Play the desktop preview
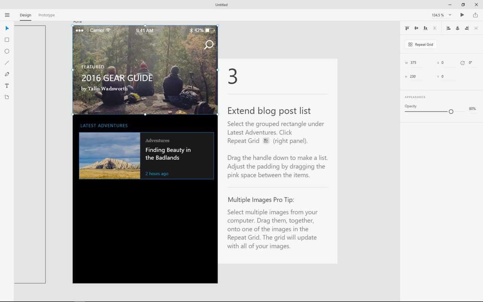Viewport: 483px width, 302px height. (462, 15)
